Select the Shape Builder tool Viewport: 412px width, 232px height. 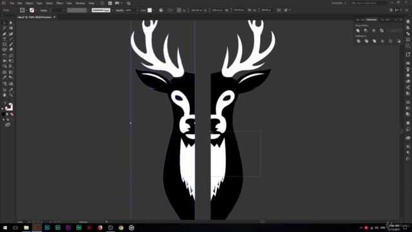pyautogui.click(x=5, y=66)
